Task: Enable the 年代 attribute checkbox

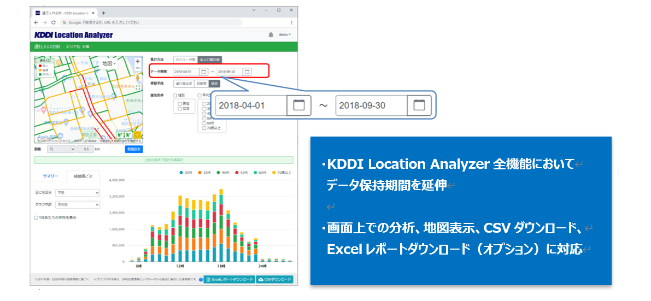Action: point(200,96)
